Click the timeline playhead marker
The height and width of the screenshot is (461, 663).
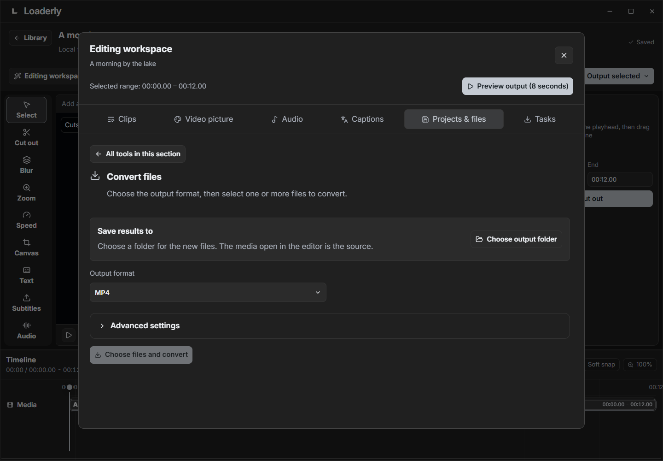[x=70, y=387]
